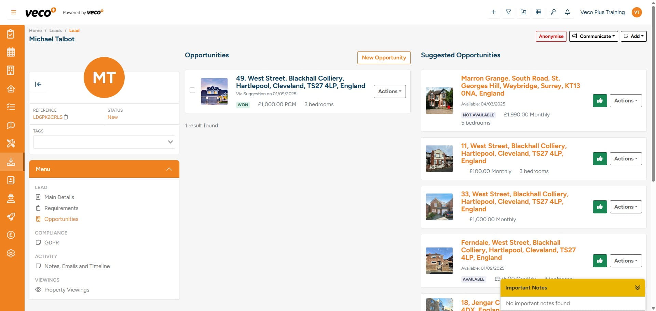Click the Anonymise button
Image resolution: width=656 pixels, height=311 pixels.
(x=551, y=36)
